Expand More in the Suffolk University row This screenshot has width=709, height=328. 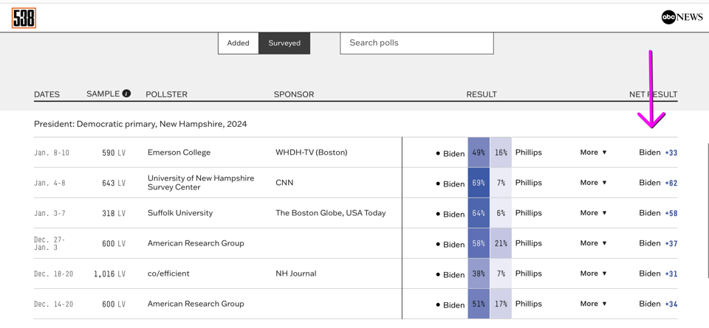[x=593, y=213]
